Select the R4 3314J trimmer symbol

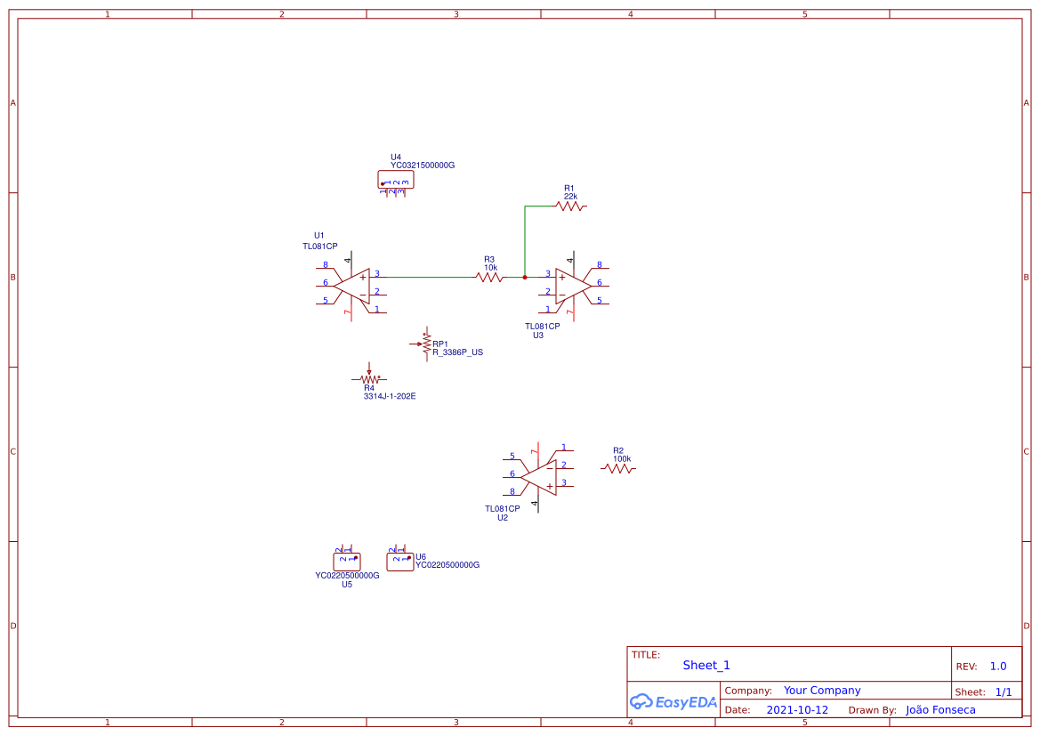[370, 378]
